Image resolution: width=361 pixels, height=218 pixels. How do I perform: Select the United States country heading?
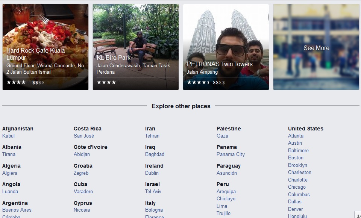(306, 129)
